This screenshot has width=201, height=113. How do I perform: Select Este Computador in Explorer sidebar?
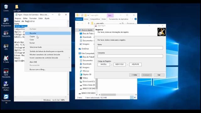[86, 53]
